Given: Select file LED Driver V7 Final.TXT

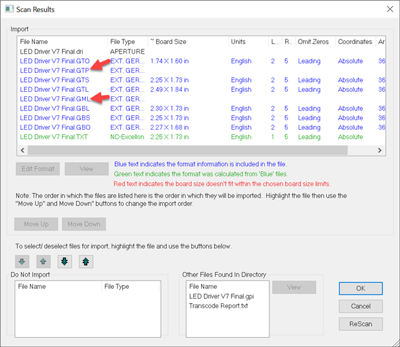Looking at the screenshot, I should 54,137.
